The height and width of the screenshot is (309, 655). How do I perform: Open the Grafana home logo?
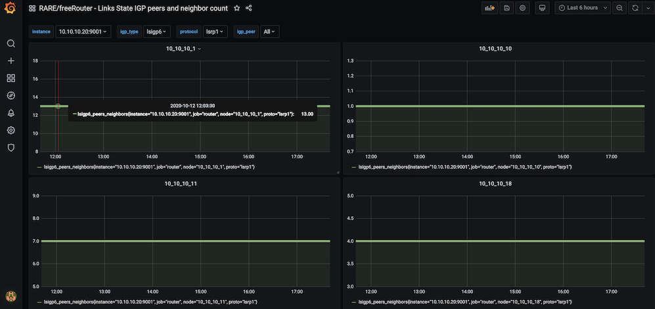coord(11,9)
